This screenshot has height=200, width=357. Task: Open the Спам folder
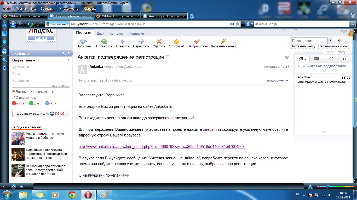[x=16, y=74]
